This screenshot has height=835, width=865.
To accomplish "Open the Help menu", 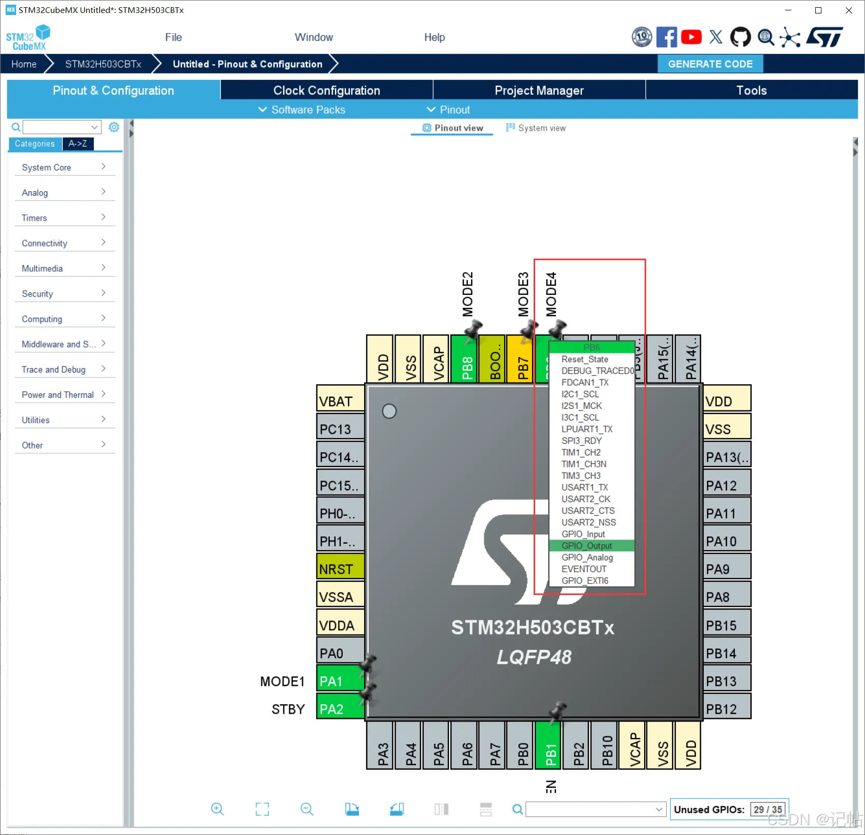I will point(435,37).
